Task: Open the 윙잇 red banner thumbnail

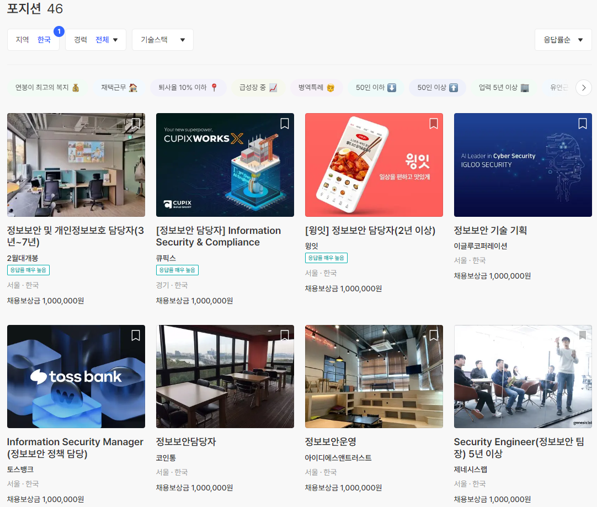Action: click(374, 165)
